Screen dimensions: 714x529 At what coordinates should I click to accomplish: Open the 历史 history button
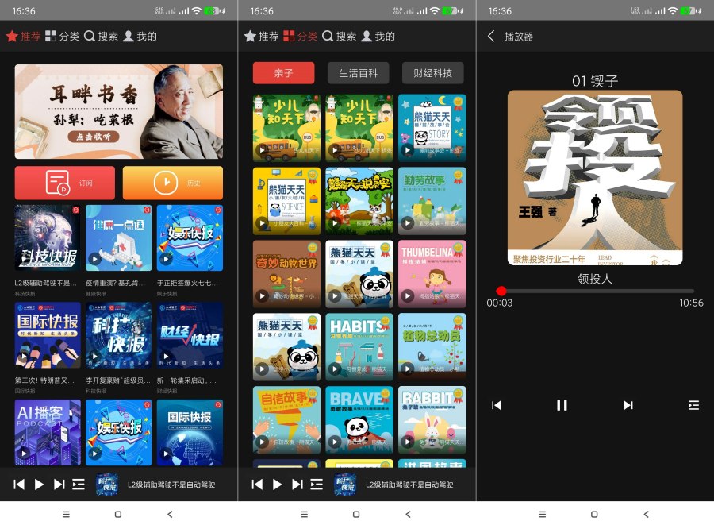[173, 183]
